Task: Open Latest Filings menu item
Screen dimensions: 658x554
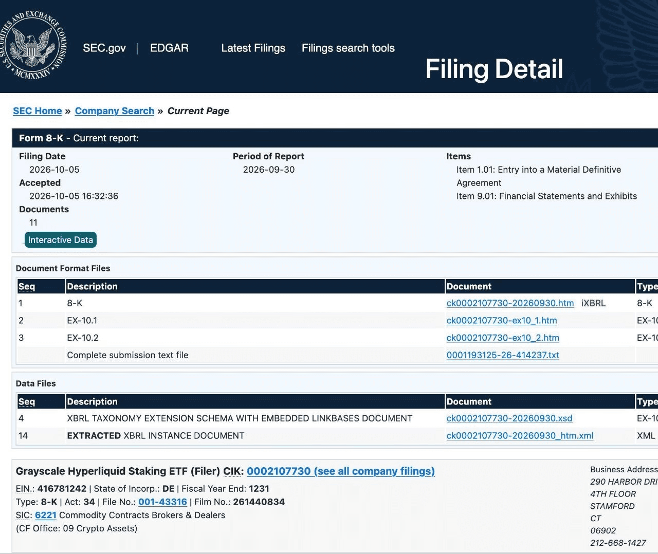Action: 253,48
